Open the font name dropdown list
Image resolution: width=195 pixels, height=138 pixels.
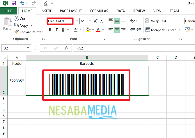pyautogui.click(x=77, y=21)
